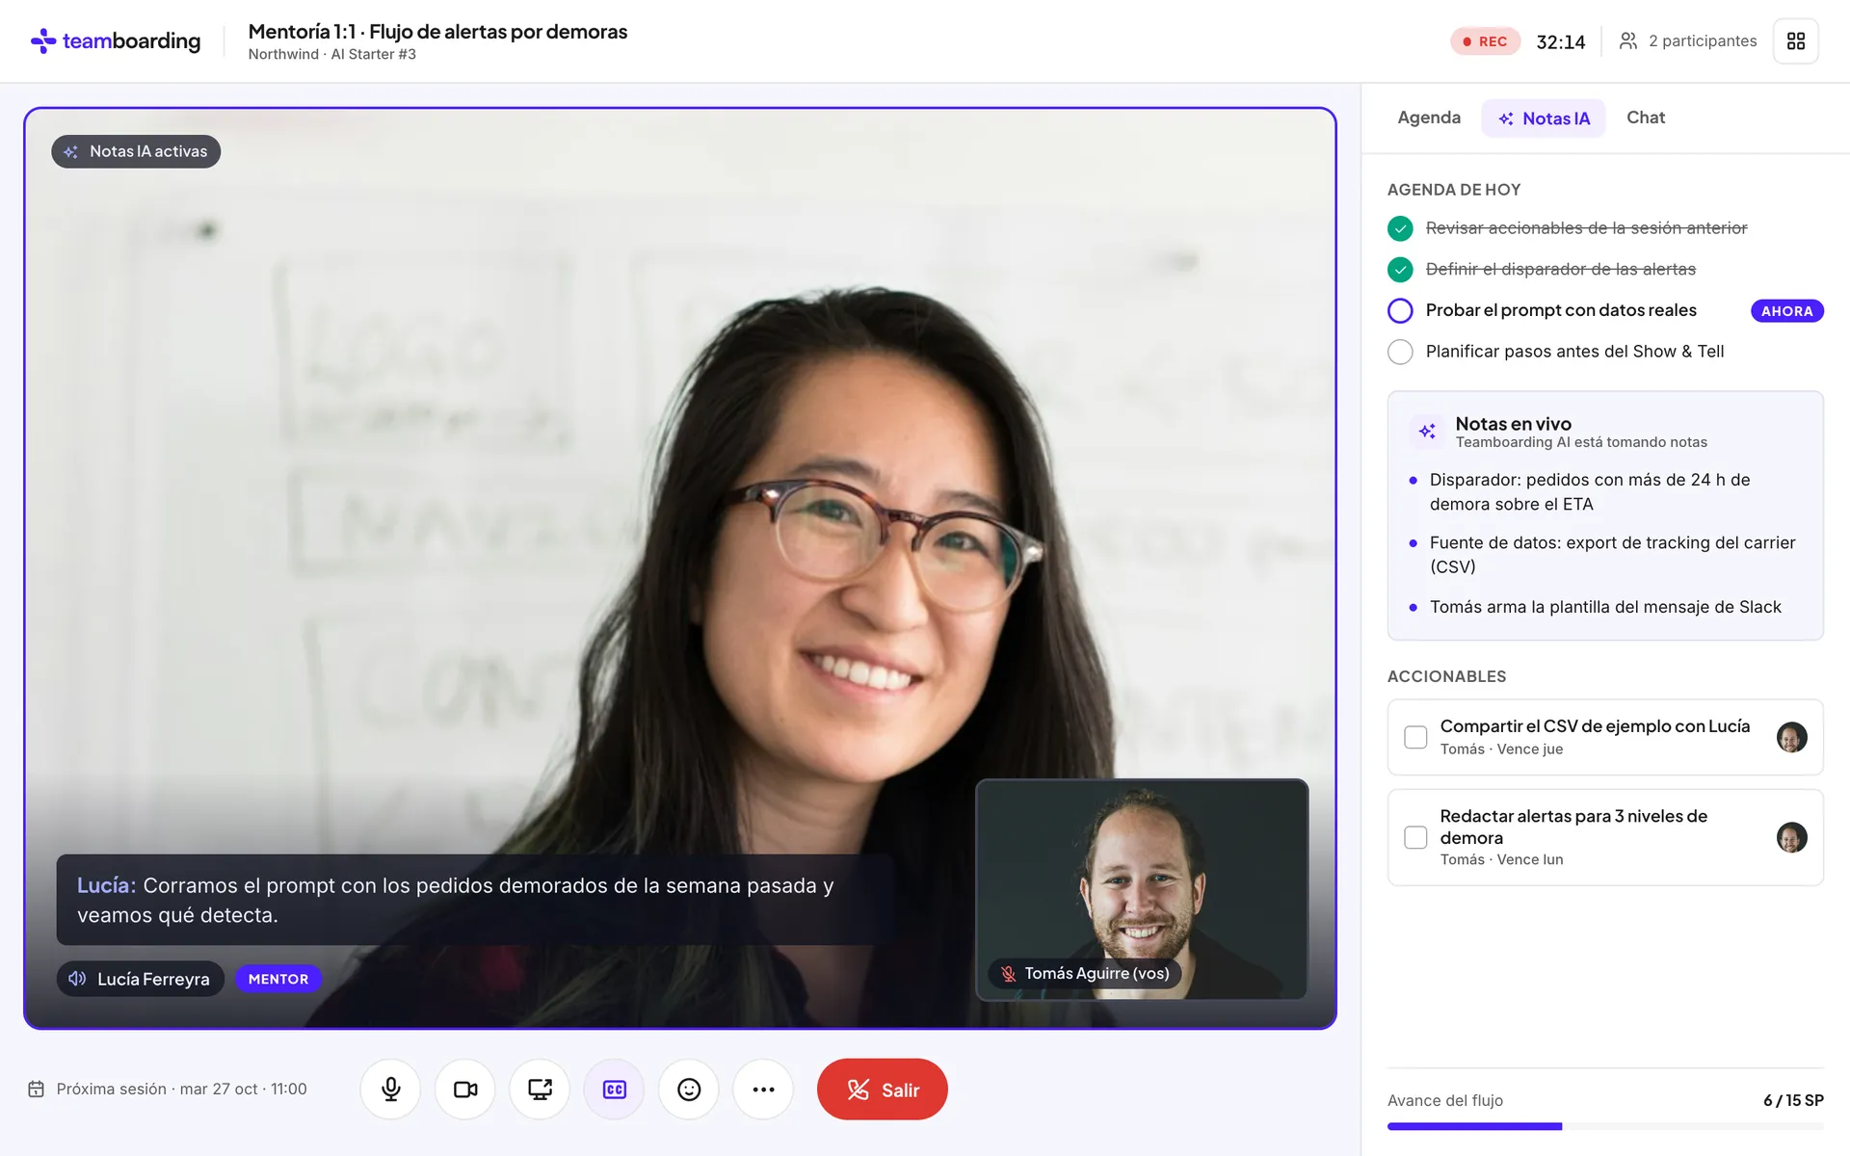Image resolution: width=1850 pixels, height=1156 pixels.
Task: Click Próxima sesión · mar 27 oct text
Action: [181, 1089]
